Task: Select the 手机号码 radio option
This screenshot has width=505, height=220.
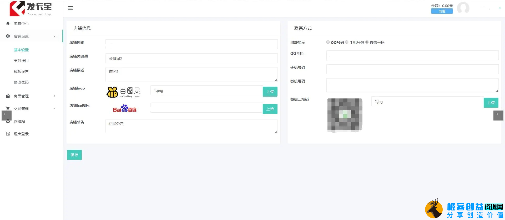Action: 347,42
